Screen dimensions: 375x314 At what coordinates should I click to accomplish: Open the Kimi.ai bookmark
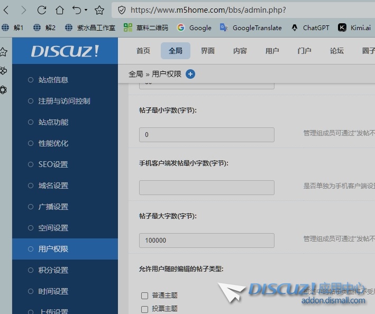coord(354,27)
